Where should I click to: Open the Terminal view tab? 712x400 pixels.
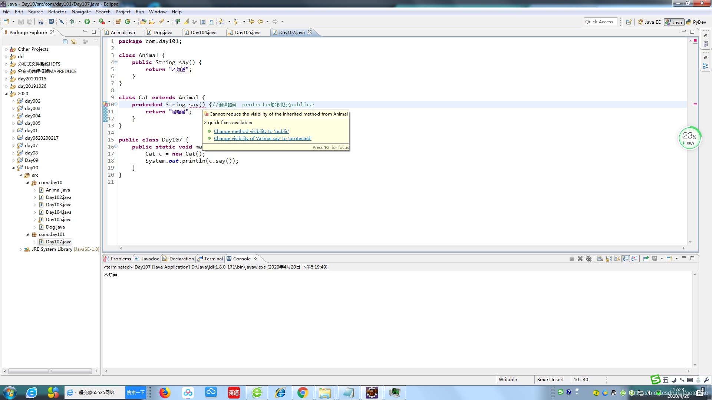click(x=210, y=259)
